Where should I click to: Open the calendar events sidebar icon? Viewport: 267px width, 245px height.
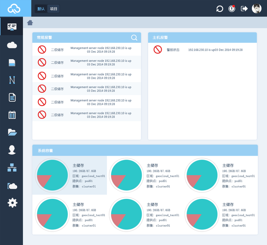(12, 115)
